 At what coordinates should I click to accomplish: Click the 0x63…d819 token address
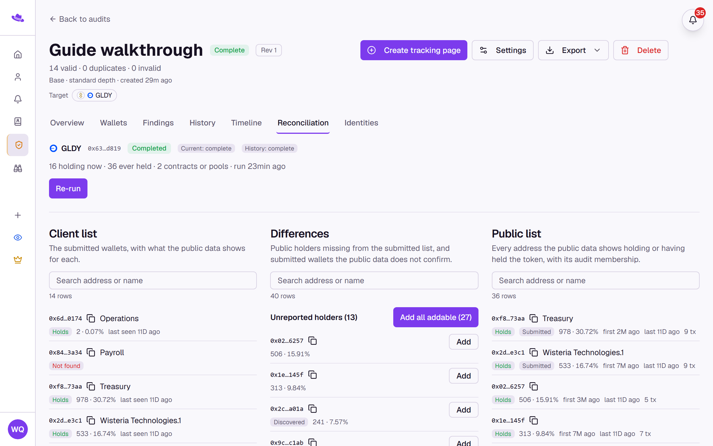point(104,148)
